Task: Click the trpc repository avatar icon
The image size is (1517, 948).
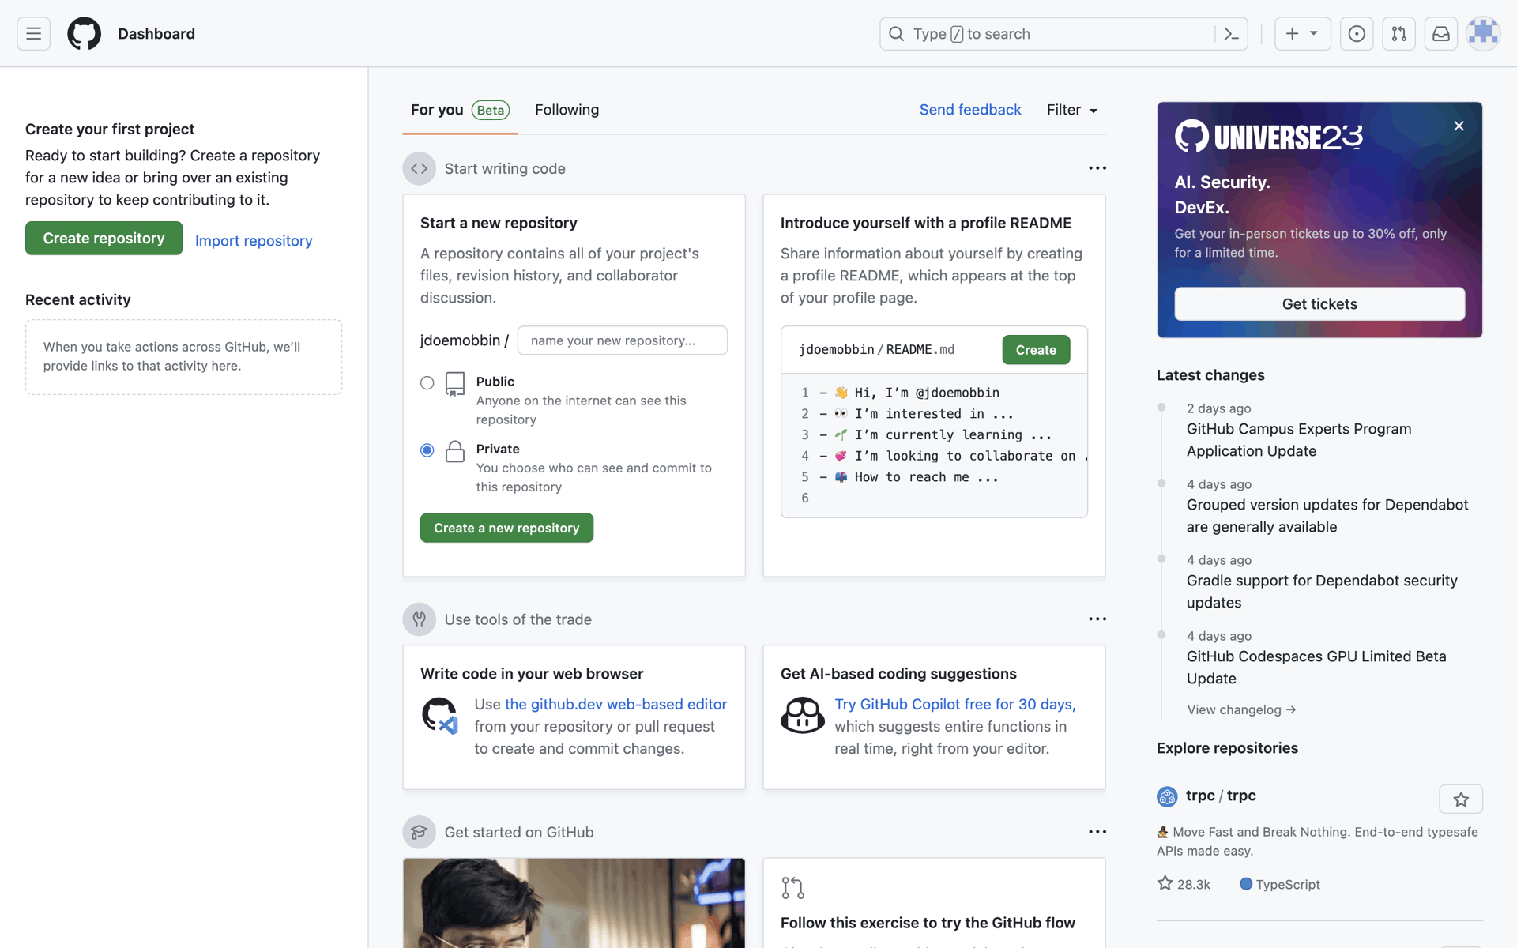Action: tap(1167, 796)
